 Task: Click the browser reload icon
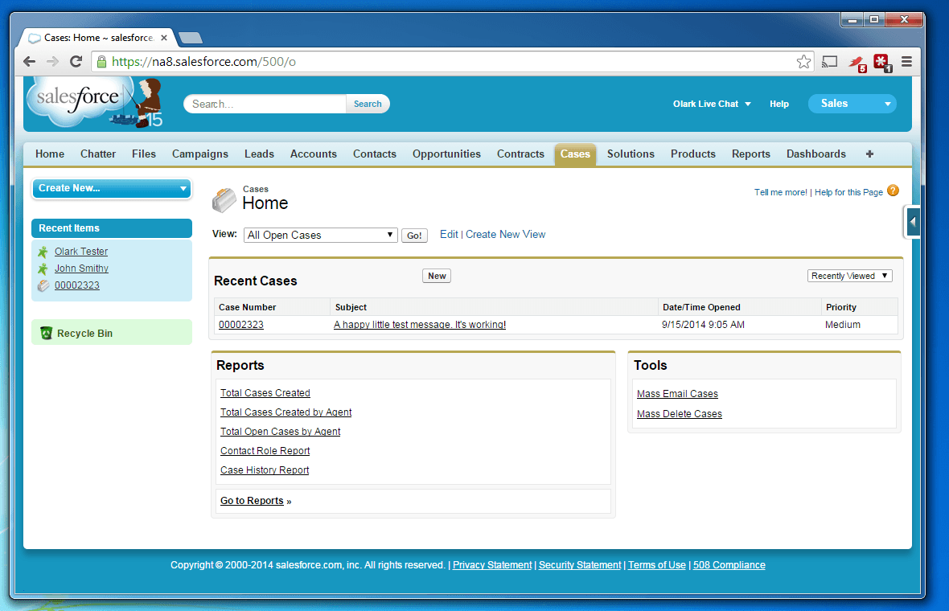76,62
